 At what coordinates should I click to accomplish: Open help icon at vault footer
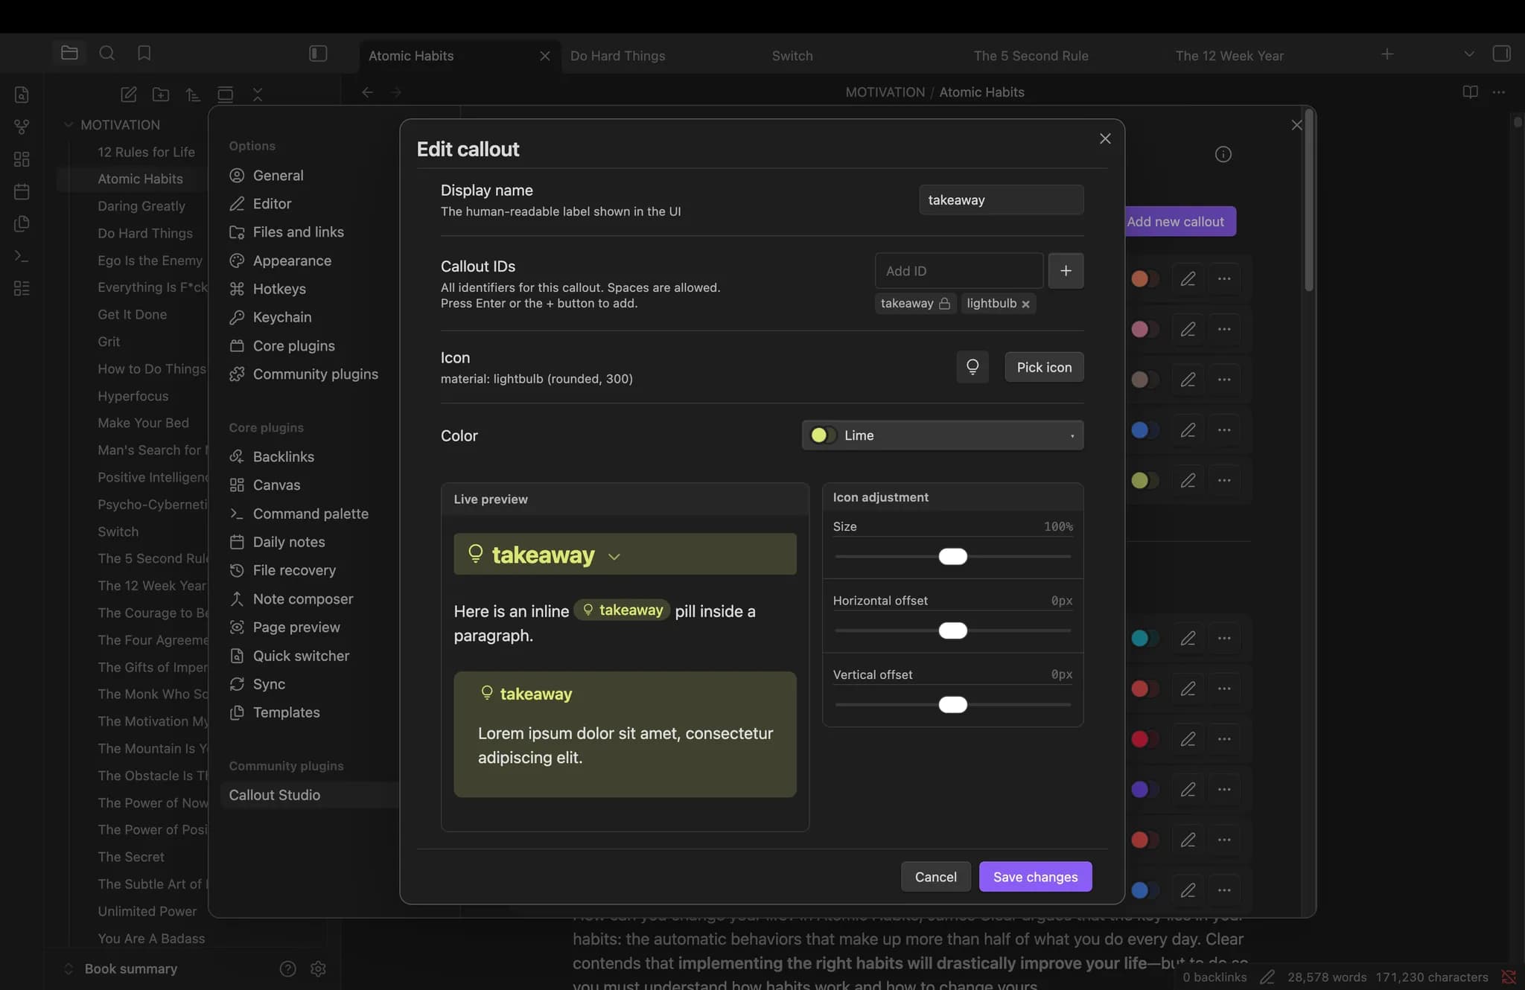pos(287,968)
